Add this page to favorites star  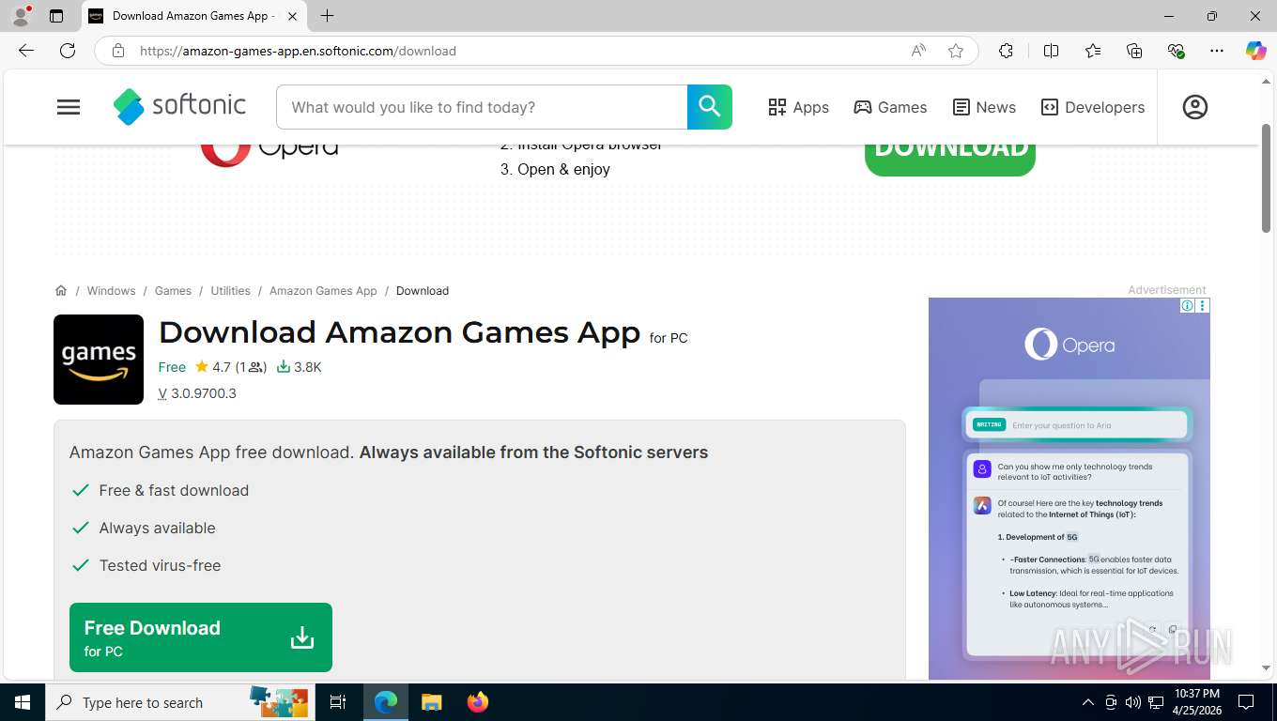click(x=956, y=51)
